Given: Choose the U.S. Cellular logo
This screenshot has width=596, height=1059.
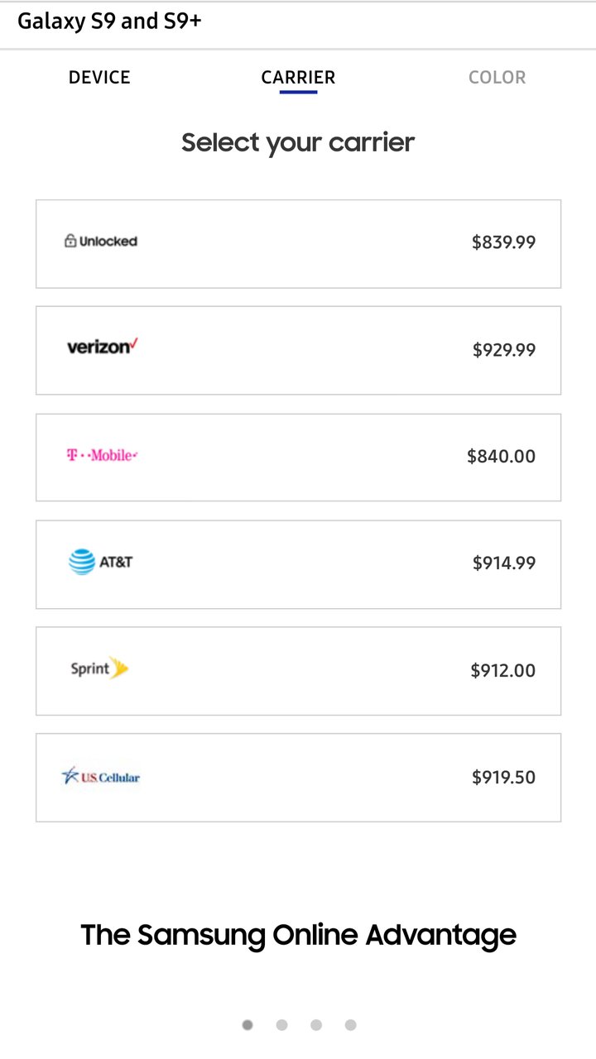Looking at the screenshot, I should [x=101, y=776].
